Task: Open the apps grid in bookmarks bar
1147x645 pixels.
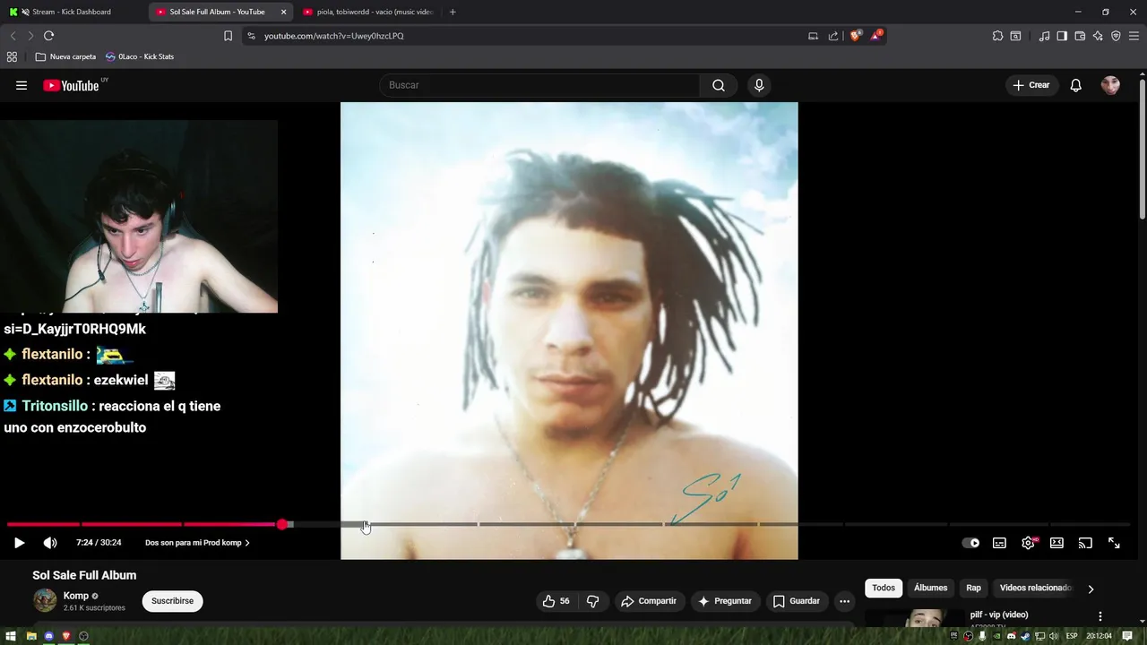Action: pos(12,56)
